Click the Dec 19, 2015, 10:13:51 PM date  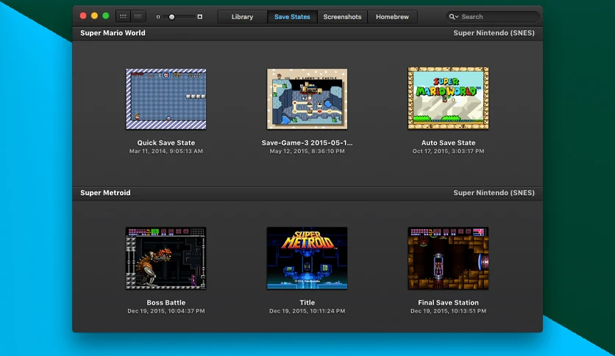click(x=448, y=311)
